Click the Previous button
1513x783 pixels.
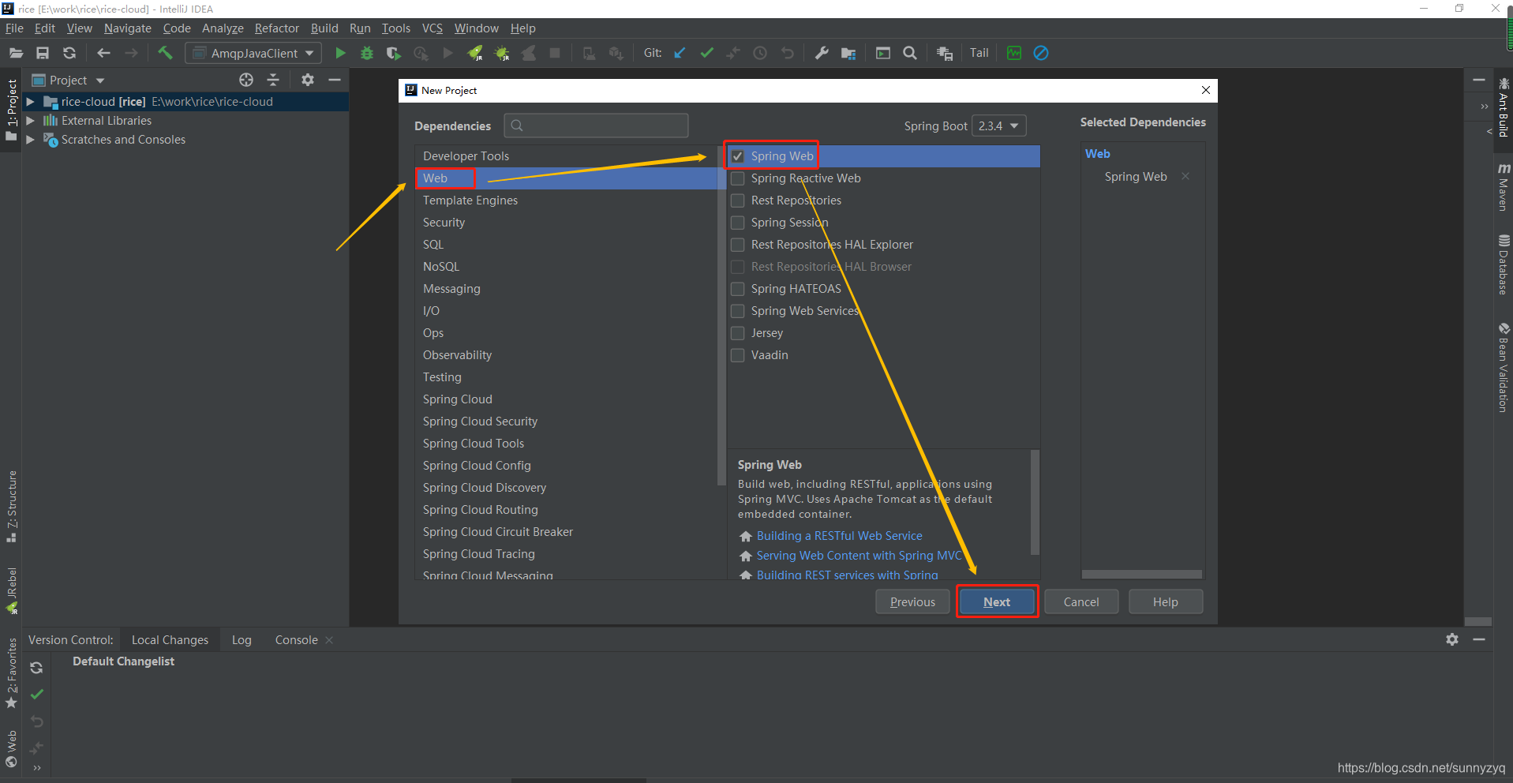click(912, 601)
